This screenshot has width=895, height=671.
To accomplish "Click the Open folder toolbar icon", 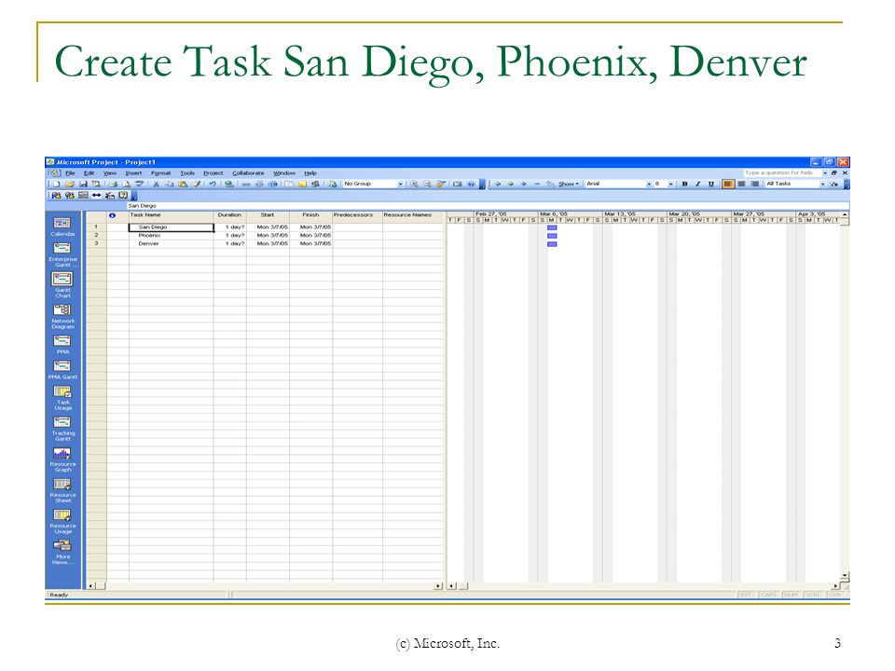I will pyautogui.click(x=70, y=185).
